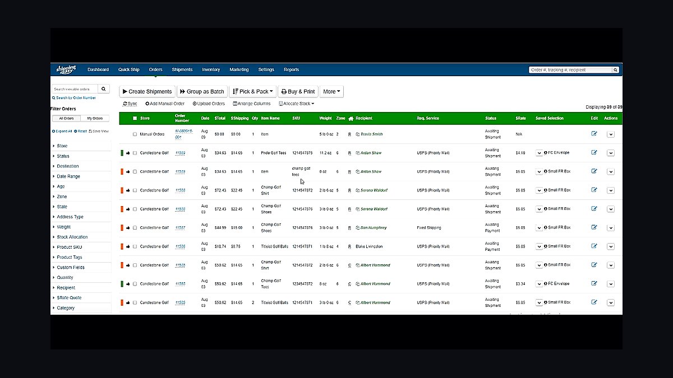Click the Search viewable orders input field
The width and height of the screenshot is (673, 378).
coord(75,89)
